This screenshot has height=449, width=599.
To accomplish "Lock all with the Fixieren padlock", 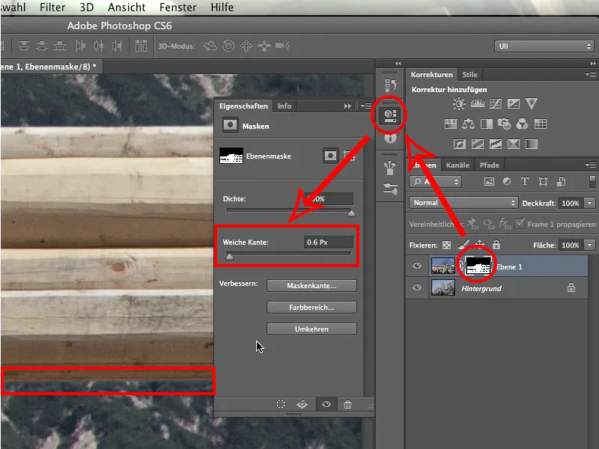I will (x=496, y=245).
